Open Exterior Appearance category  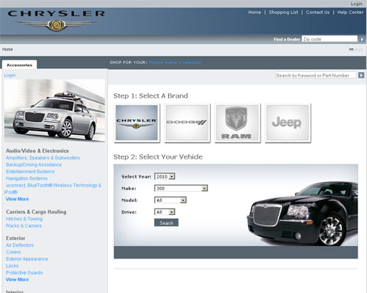click(27, 258)
